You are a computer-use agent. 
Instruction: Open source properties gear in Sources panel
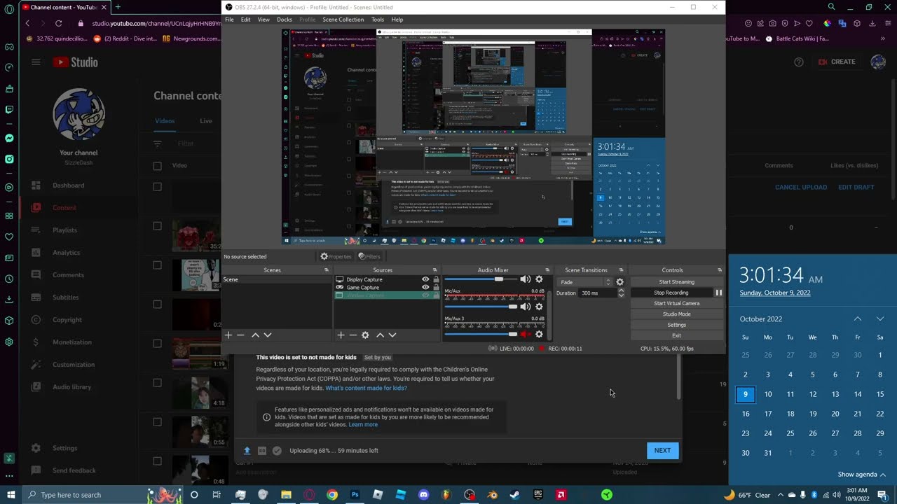(365, 335)
